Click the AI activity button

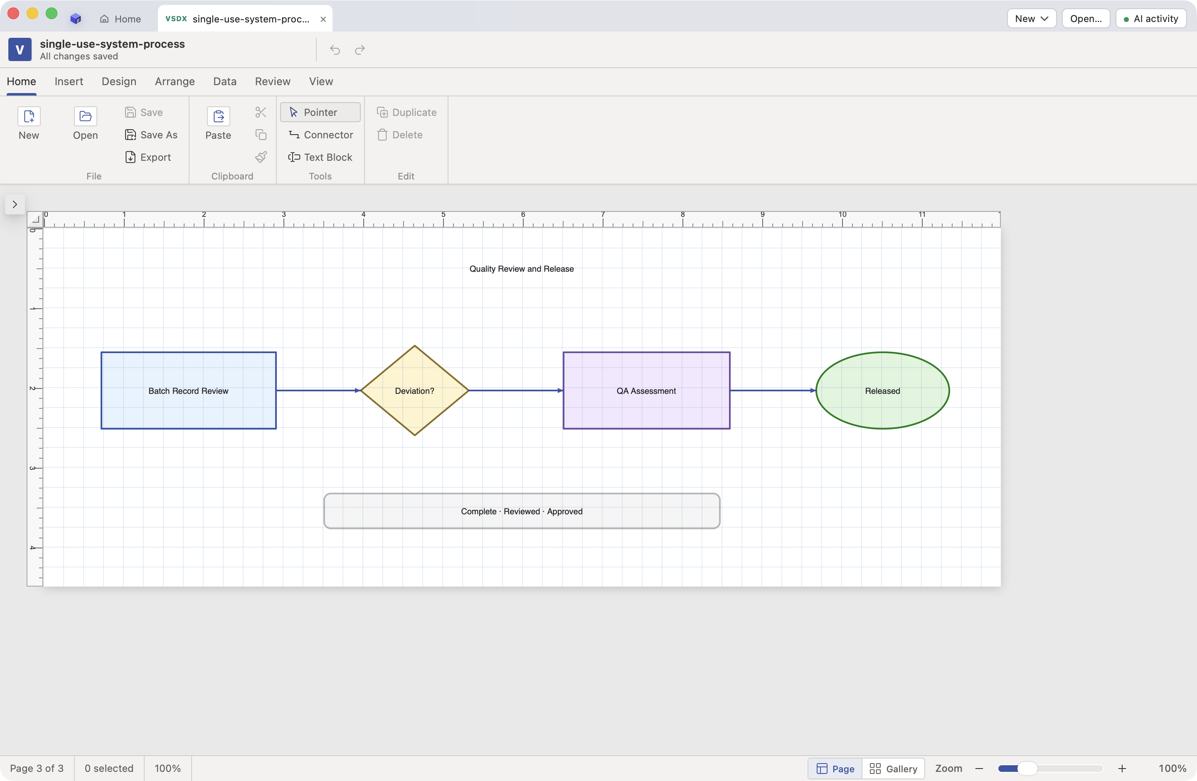tap(1150, 19)
